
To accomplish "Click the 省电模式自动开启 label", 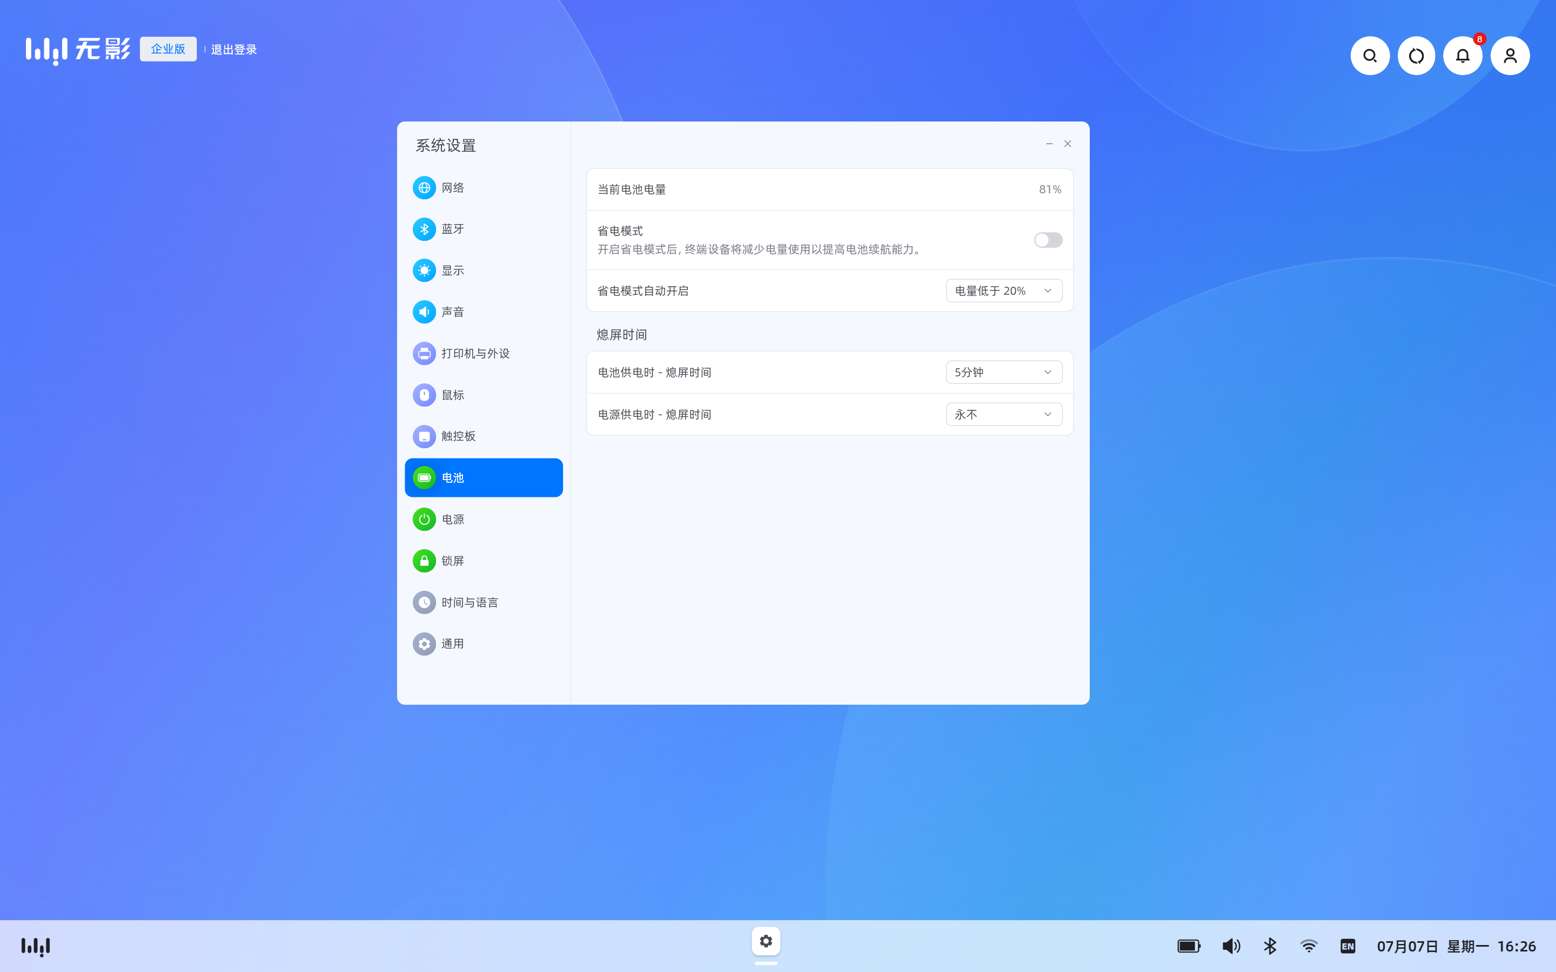I will coord(643,291).
